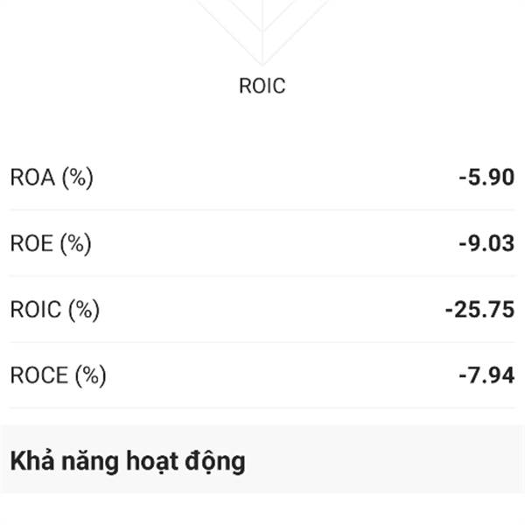Open the Khả năng hoạt động section header
The width and height of the screenshot is (525, 525).
[128, 461]
